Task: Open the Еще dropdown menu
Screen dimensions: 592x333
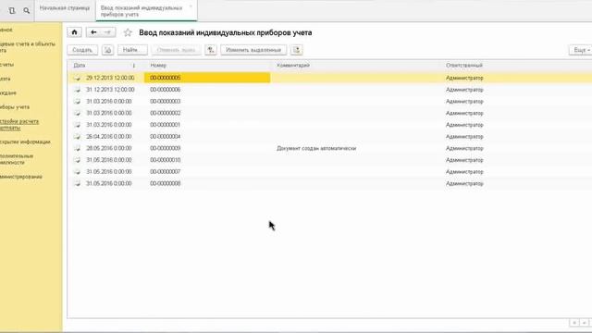Action: point(581,50)
